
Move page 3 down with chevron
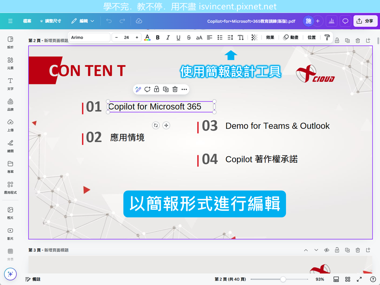pyautogui.click(x=316, y=250)
